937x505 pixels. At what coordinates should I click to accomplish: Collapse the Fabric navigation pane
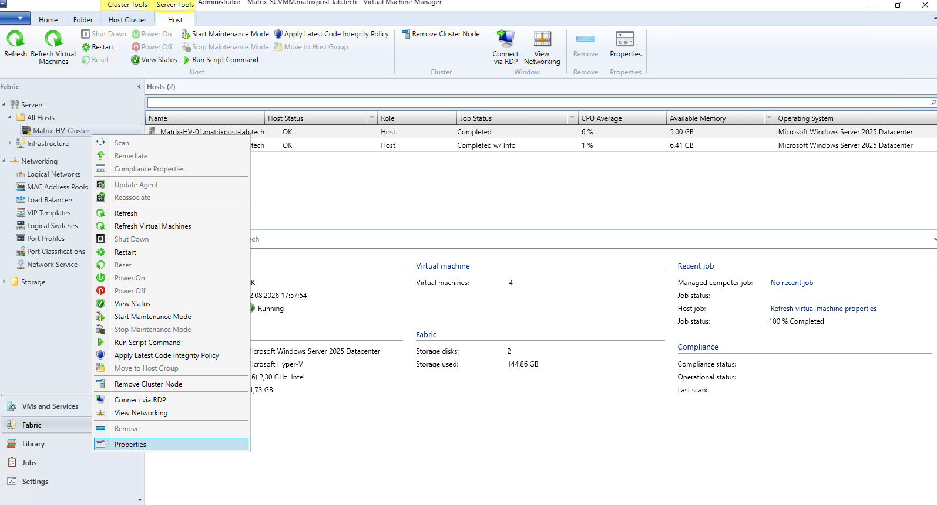139,87
